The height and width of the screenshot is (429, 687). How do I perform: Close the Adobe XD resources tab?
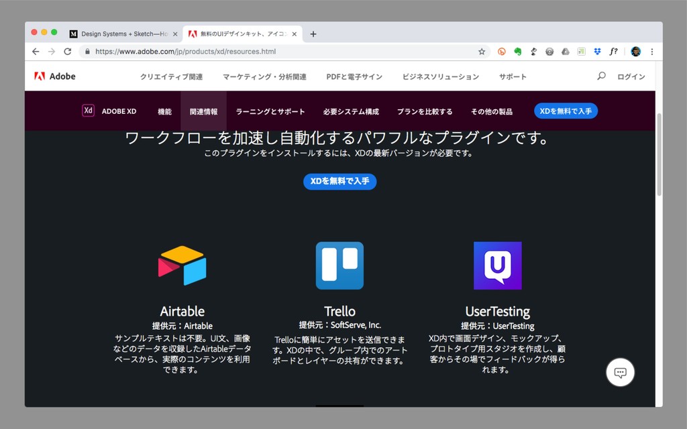(x=294, y=34)
